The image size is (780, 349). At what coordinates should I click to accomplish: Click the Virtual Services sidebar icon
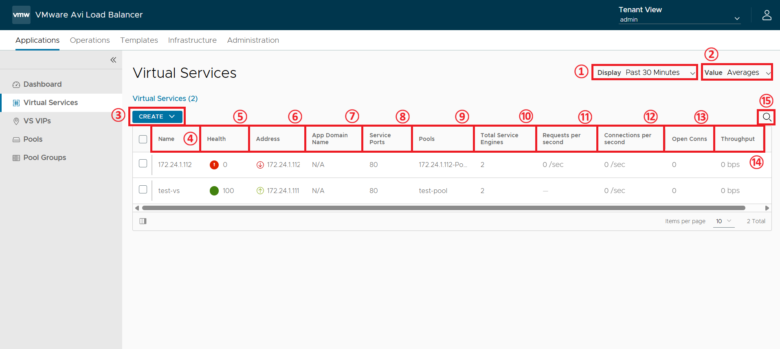coord(16,103)
